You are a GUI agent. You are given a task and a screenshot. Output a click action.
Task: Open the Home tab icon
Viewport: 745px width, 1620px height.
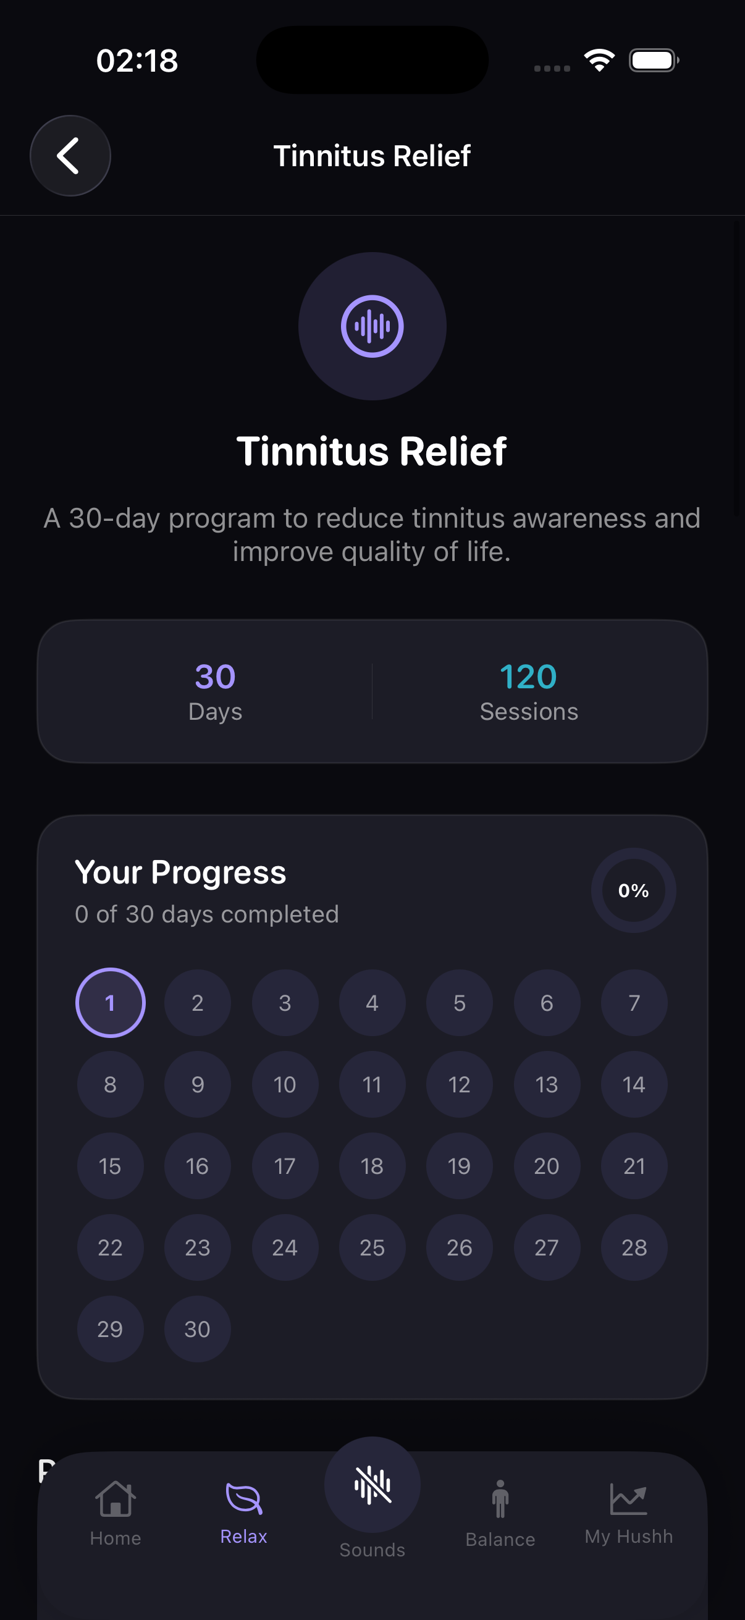(x=116, y=1500)
